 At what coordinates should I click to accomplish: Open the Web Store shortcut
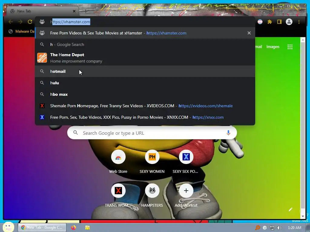pos(118,162)
